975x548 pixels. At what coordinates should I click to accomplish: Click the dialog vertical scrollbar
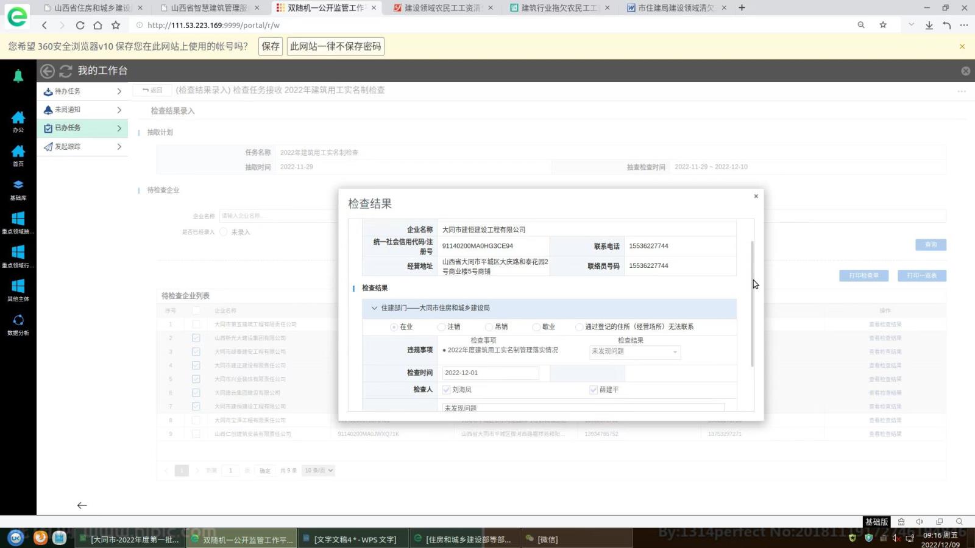(x=753, y=304)
